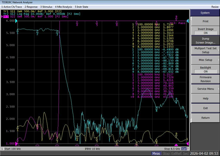This screenshot has height=156, width=220.
Task: Open the Response menu
Action: point(31,7)
